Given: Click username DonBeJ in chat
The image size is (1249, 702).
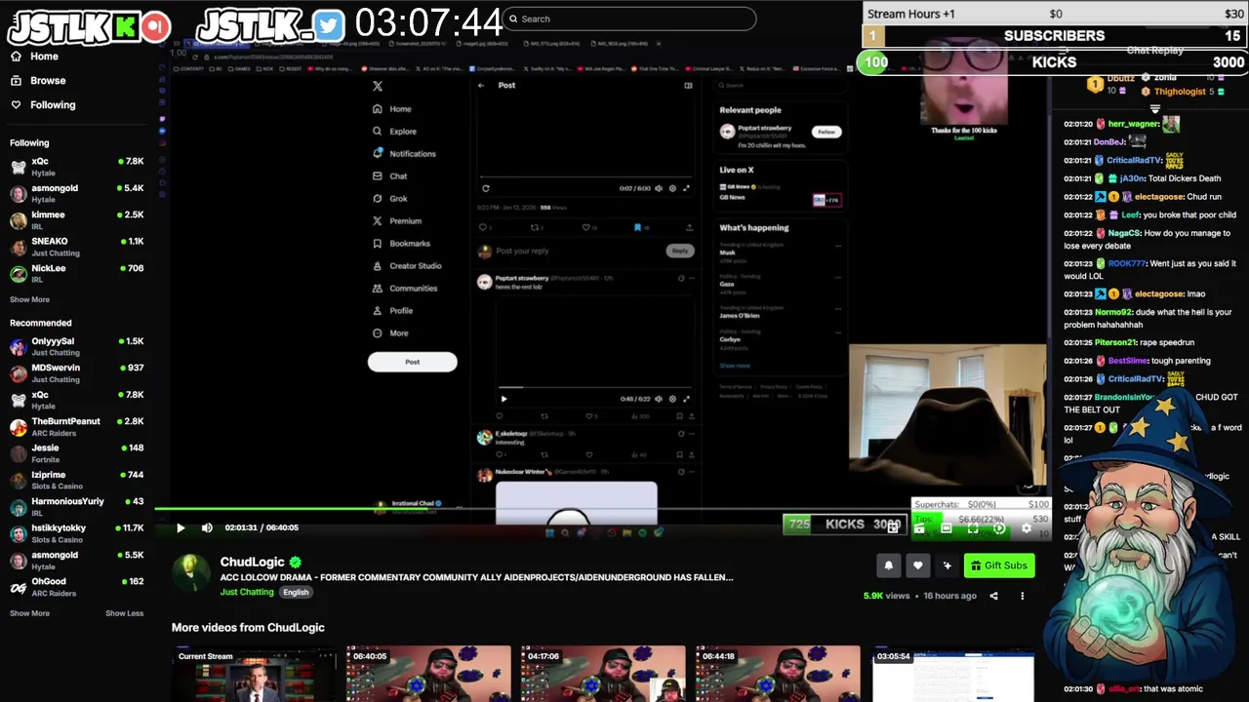Looking at the screenshot, I should pos(1110,142).
